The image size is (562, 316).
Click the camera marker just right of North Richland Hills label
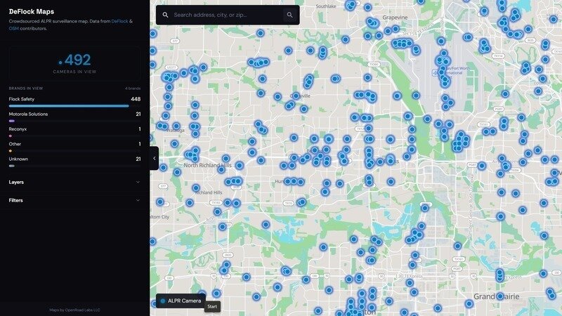click(240, 165)
